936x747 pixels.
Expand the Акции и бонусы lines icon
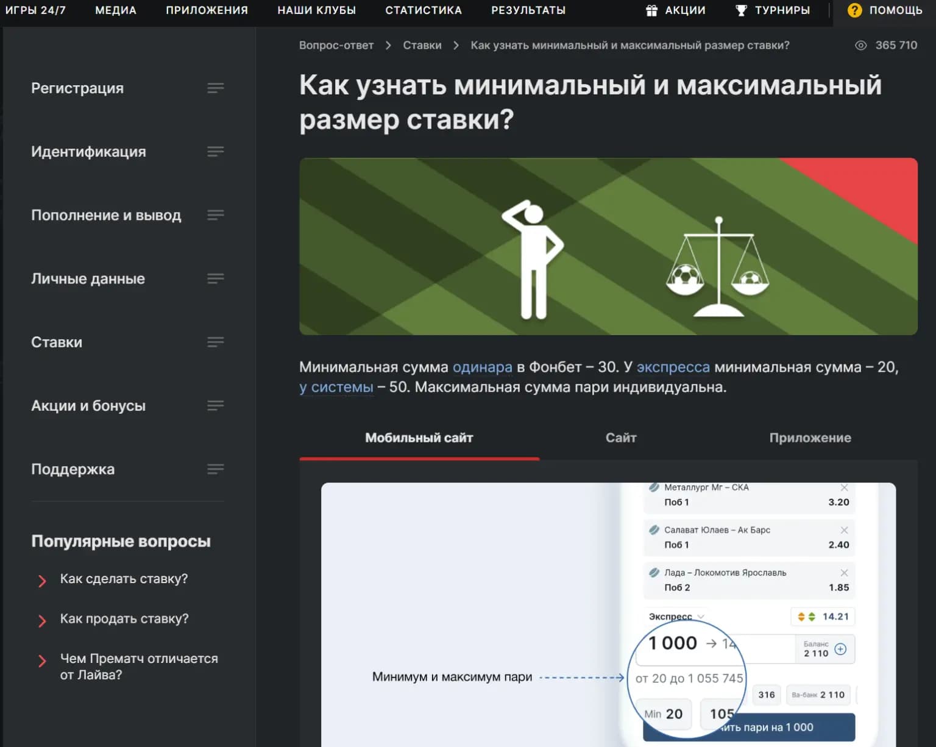click(x=216, y=406)
